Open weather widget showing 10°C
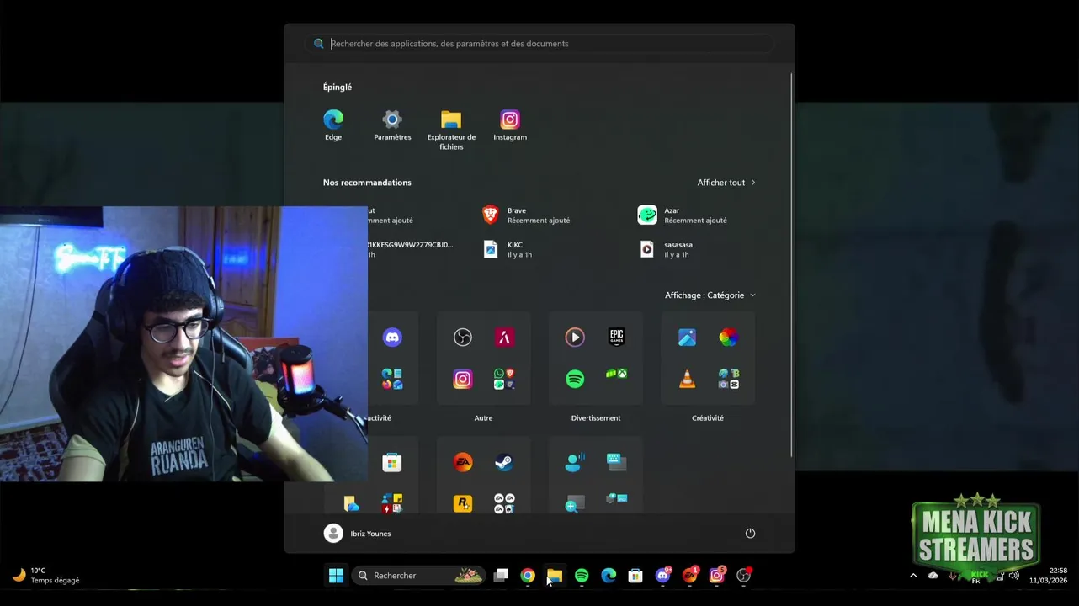 [46, 576]
